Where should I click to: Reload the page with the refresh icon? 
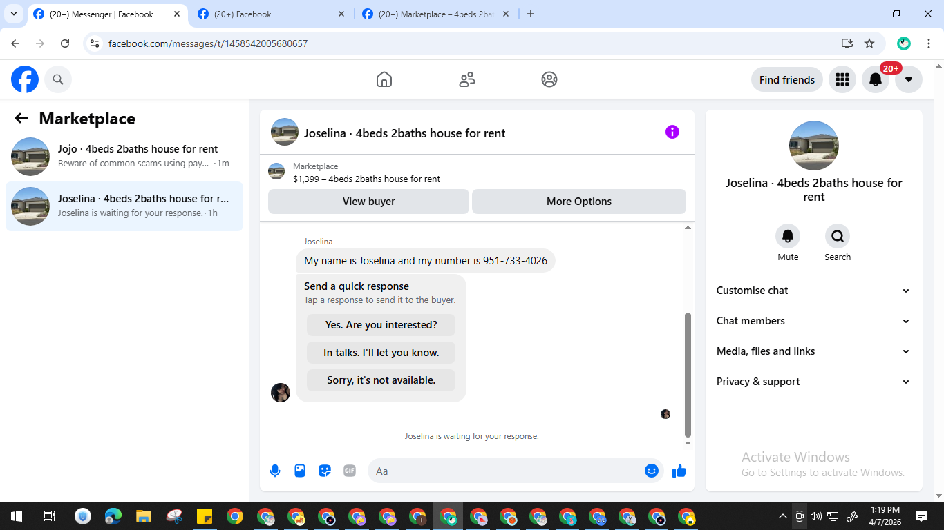tap(65, 43)
